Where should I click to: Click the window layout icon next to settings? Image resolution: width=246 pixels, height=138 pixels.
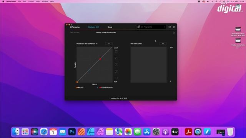coord(170,27)
